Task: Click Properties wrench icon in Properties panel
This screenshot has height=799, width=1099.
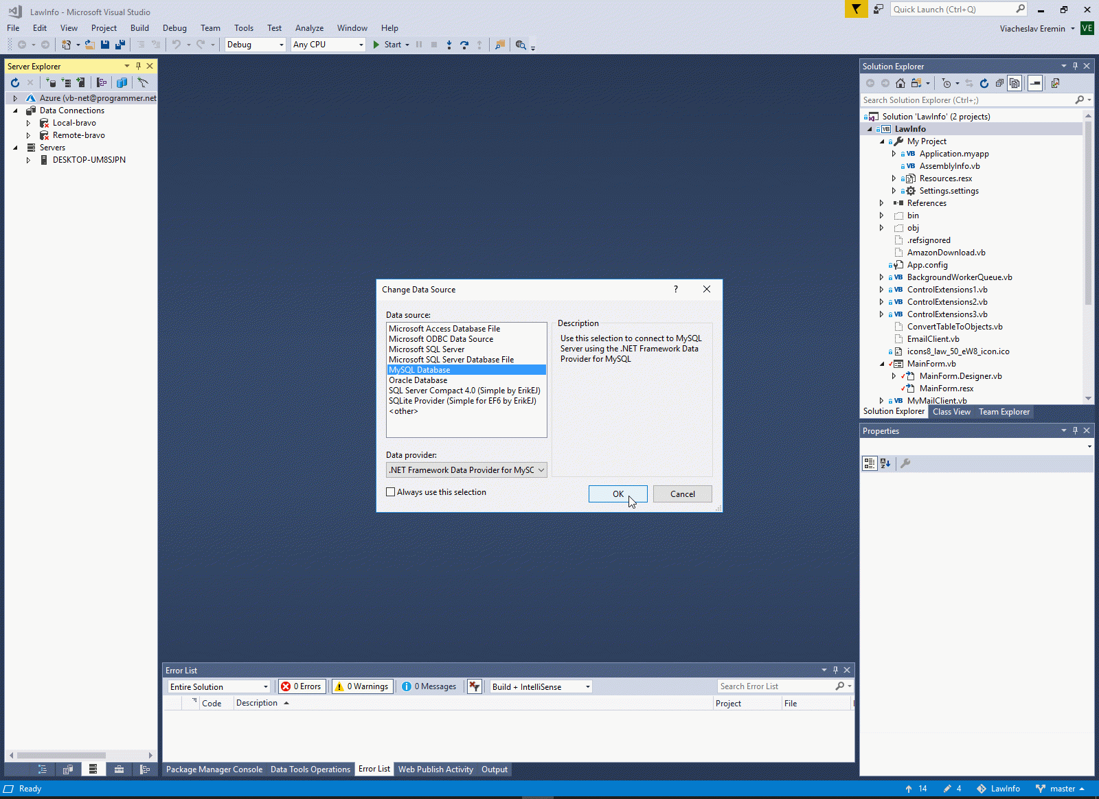Action: tap(905, 463)
